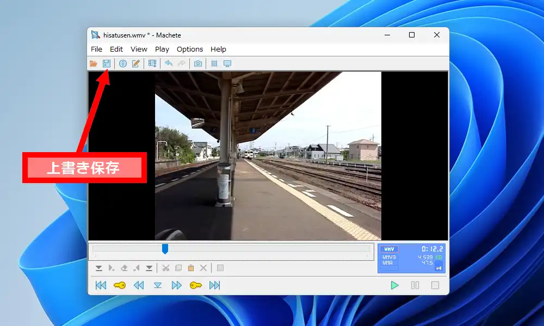The image size is (544, 326).
Task: Open the File menu
Action: (96, 49)
